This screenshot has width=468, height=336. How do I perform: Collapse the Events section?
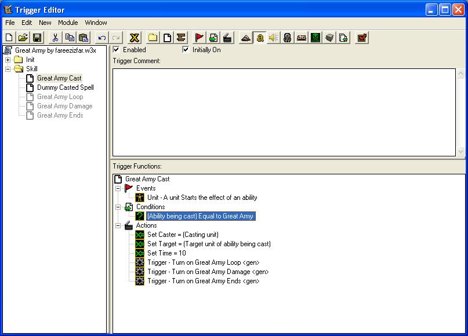[x=118, y=188]
